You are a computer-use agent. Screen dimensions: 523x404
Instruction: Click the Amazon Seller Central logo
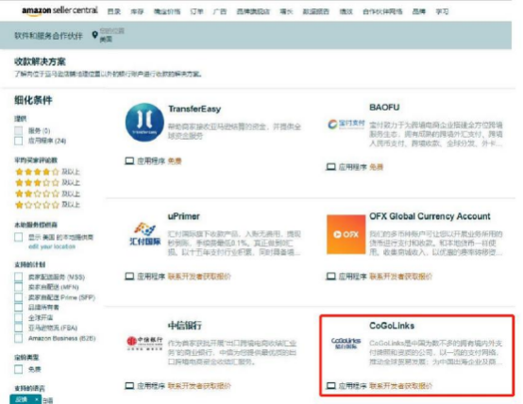(x=60, y=10)
